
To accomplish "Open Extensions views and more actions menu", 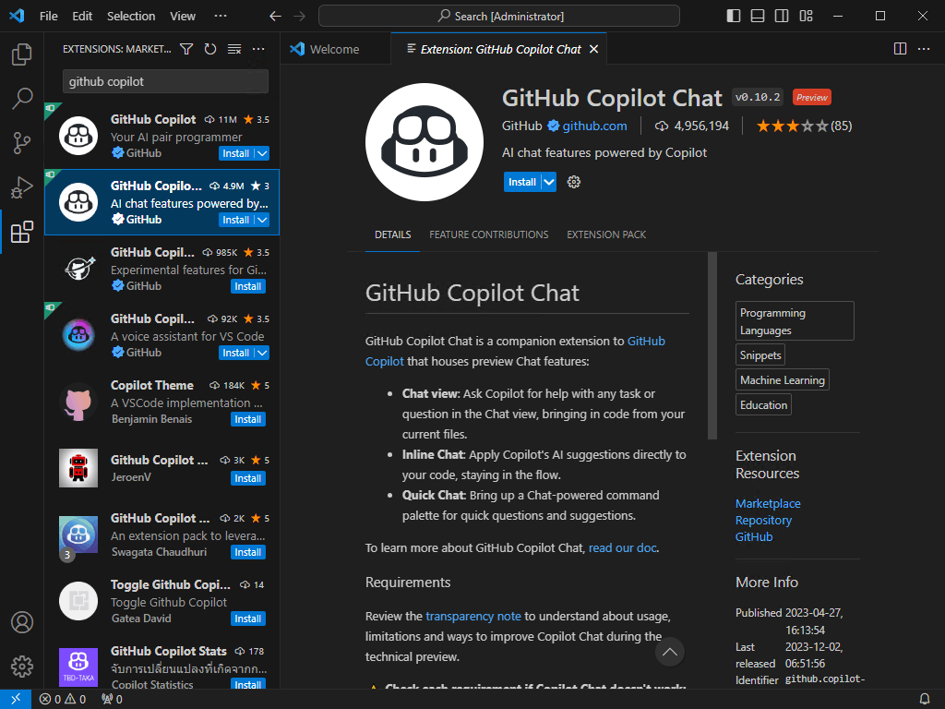I will coord(258,49).
